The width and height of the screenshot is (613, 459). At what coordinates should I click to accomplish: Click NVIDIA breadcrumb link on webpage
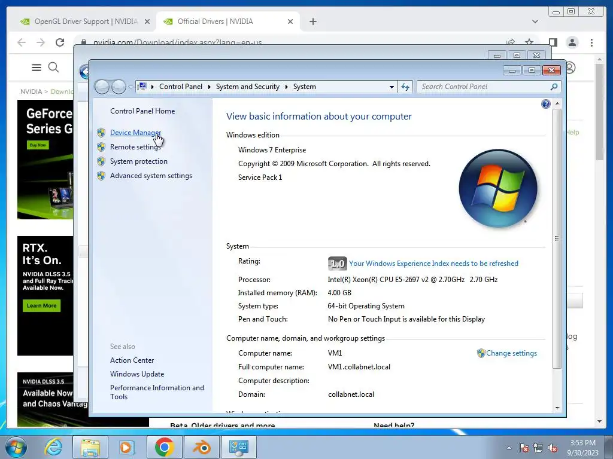coord(31,91)
